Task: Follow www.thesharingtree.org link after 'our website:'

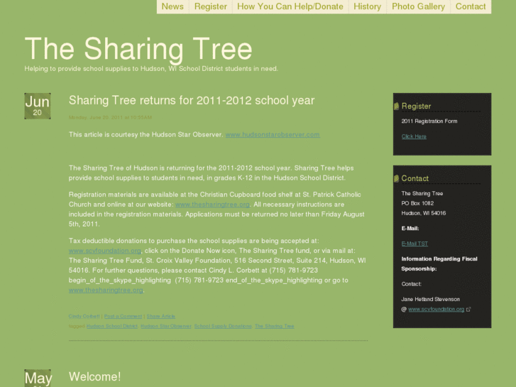Action: (x=213, y=205)
